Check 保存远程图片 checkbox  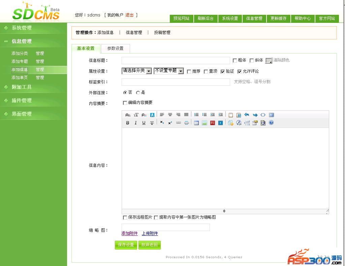(x=125, y=218)
